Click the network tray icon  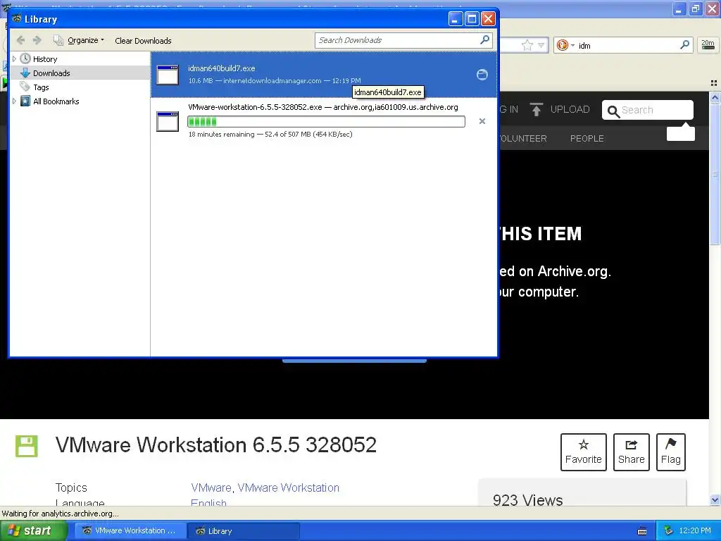coord(668,530)
